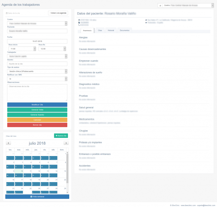Screen dimensions: 217x207
Task: Open the Historial tab
Action: tap(111, 30)
